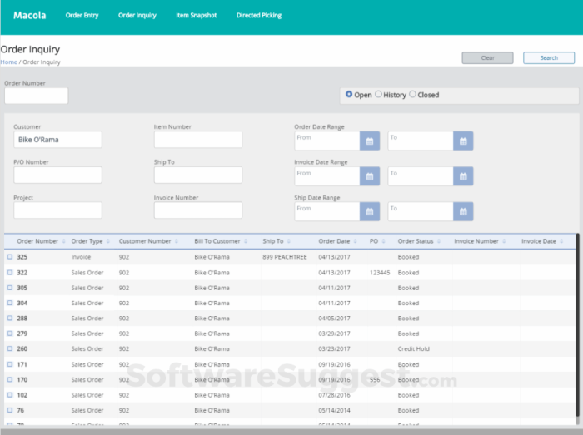Check the box for order 76
Image resolution: width=583 pixels, height=435 pixels.
tap(10, 410)
